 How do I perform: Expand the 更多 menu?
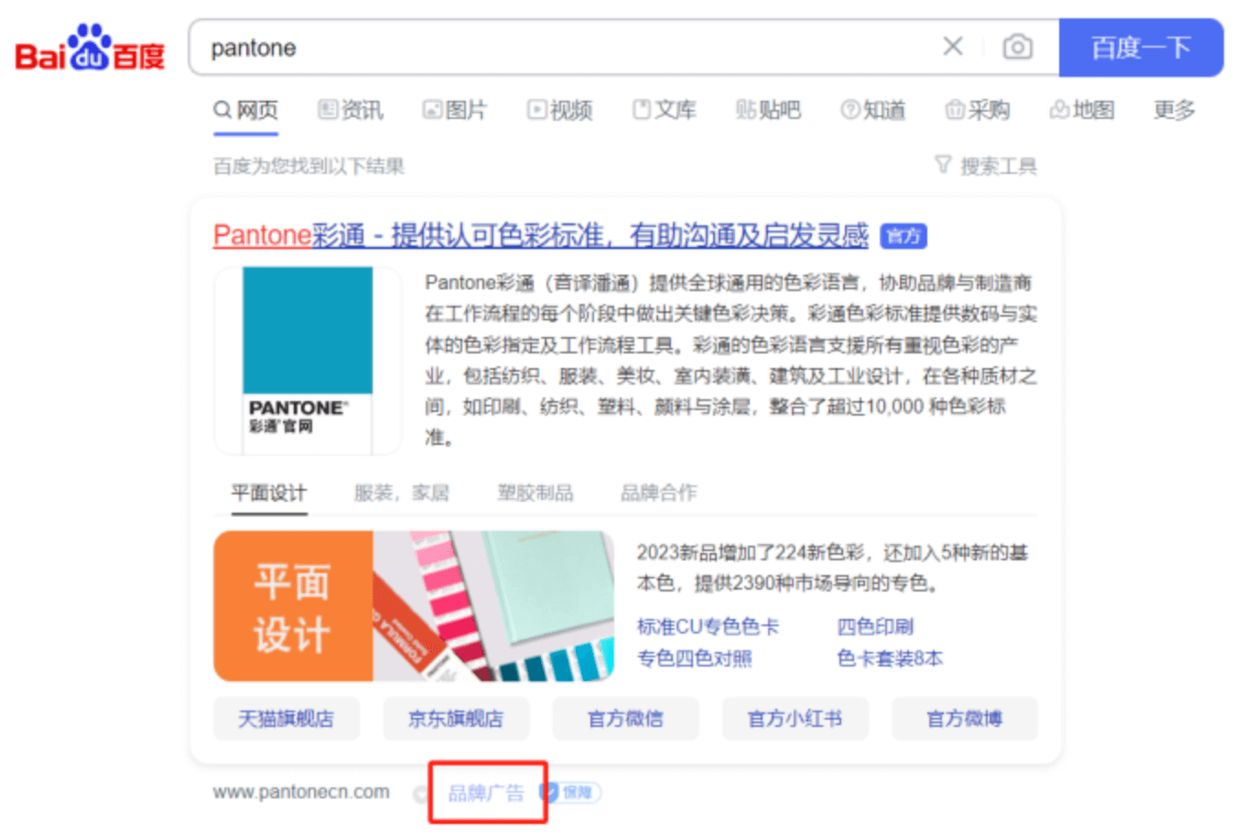click(1175, 111)
